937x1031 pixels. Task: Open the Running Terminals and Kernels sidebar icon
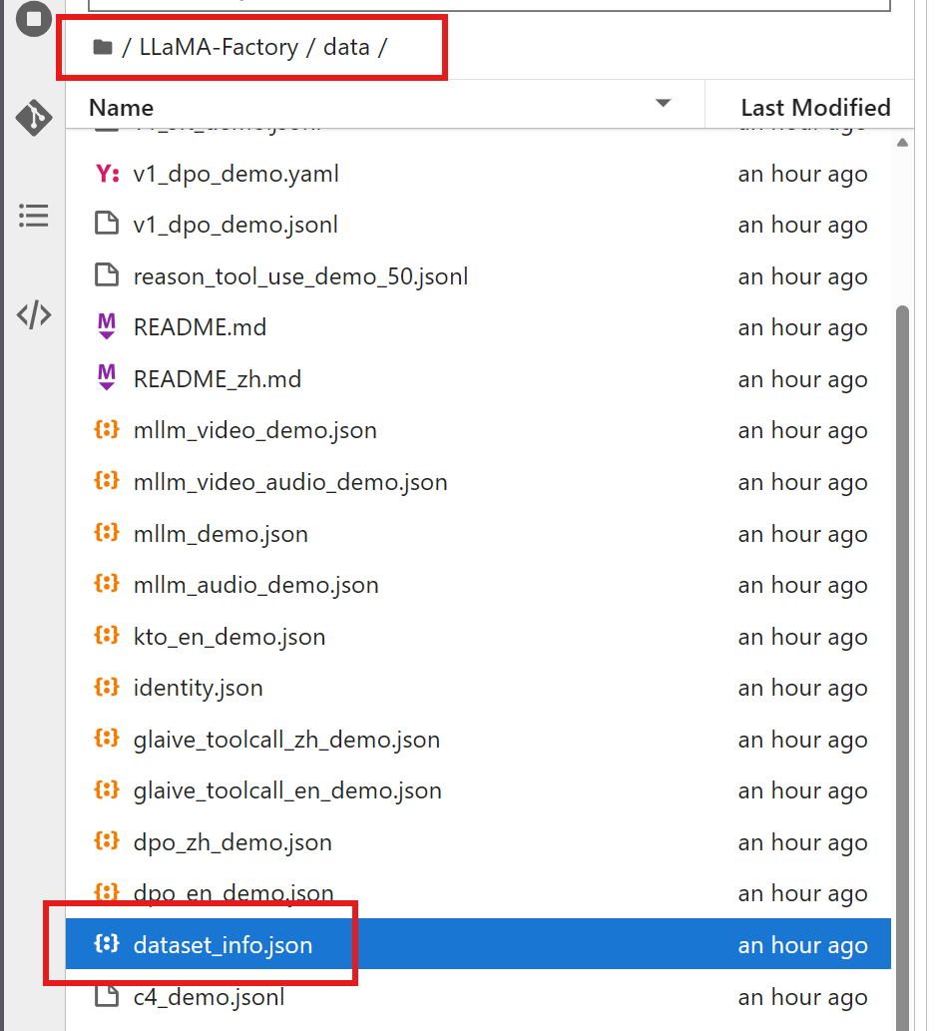(x=34, y=18)
